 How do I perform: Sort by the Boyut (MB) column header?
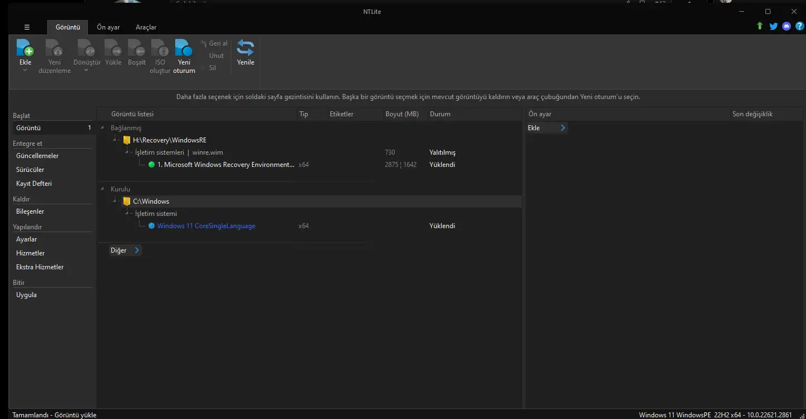pyautogui.click(x=402, y=114)
